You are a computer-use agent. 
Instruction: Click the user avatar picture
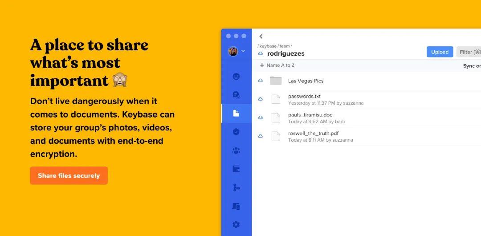[x=233, y=51]
